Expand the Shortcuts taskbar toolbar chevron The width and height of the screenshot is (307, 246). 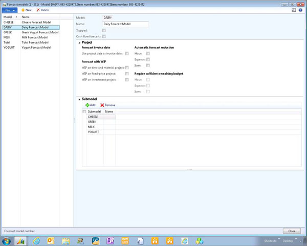(279, 239)
